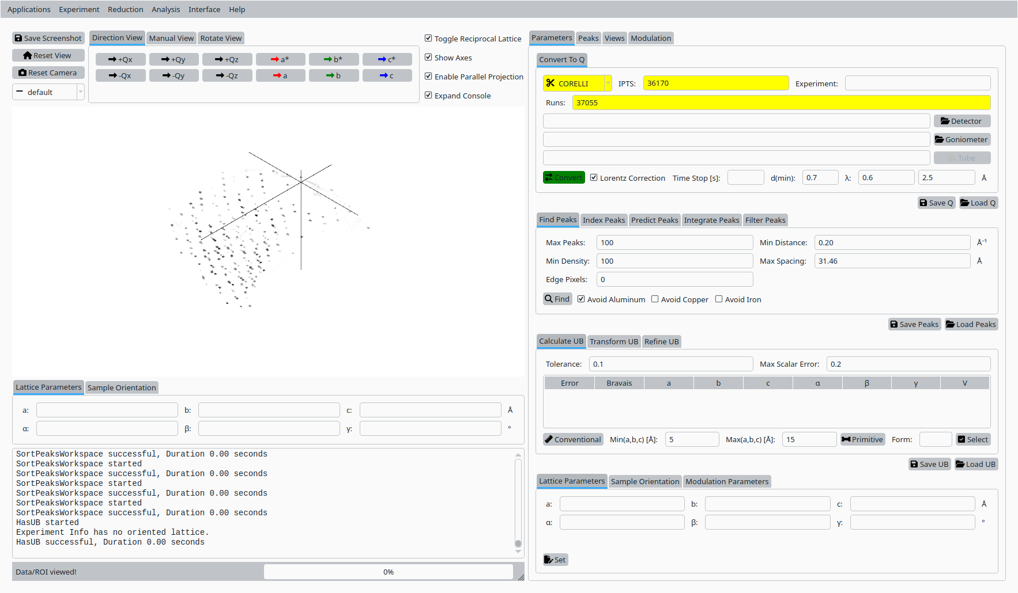Enable the Avoid Copper checkbox
1018x593 pixels.
(x=655, y=299)
